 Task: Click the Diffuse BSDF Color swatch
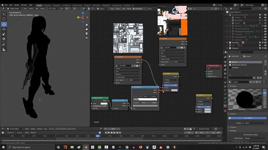104,103
